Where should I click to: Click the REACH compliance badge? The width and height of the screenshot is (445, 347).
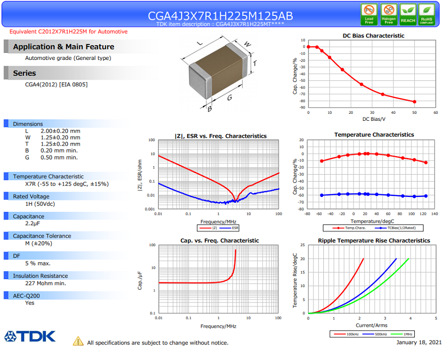click(x=408, y=14)
